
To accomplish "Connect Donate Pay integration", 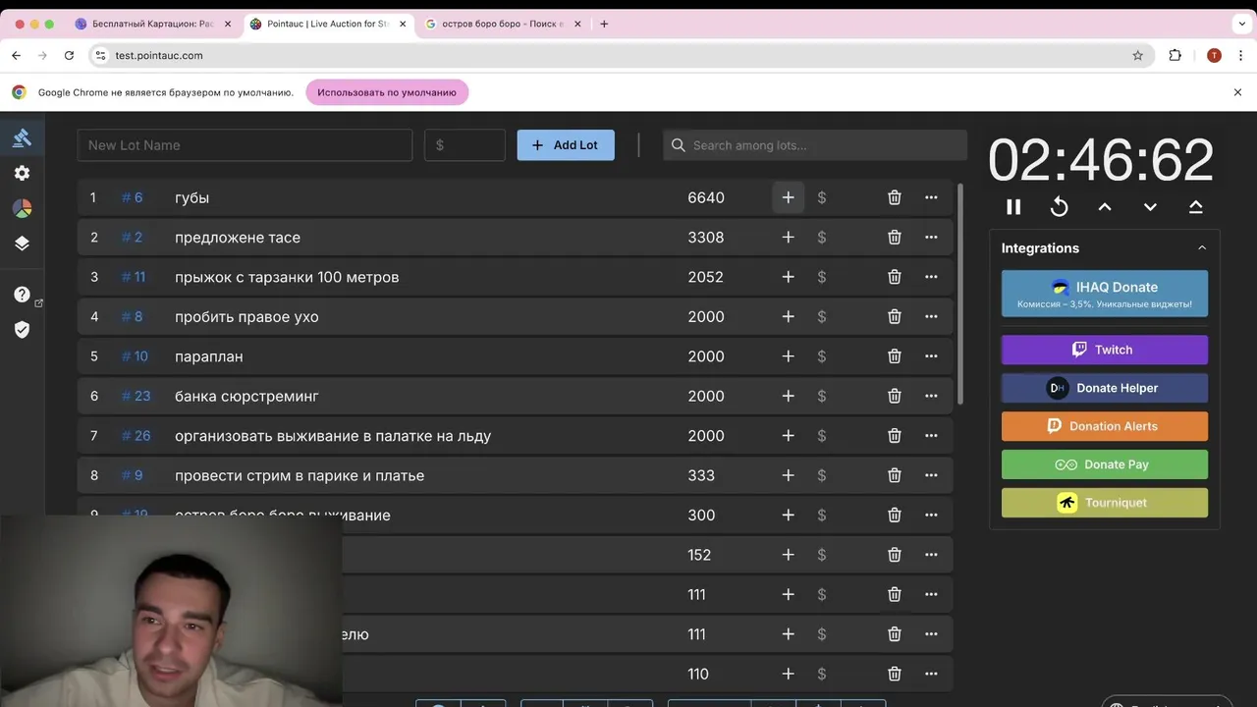I will (x=1105, y=464).
